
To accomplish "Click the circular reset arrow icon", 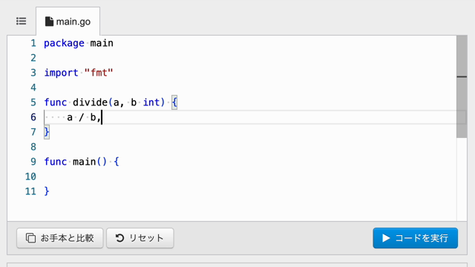I will (119, 238).
